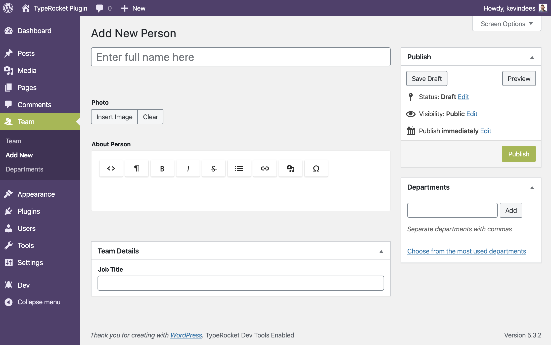Open the Departments submenu item
The image size is (551, 345).
click(24, 169)
